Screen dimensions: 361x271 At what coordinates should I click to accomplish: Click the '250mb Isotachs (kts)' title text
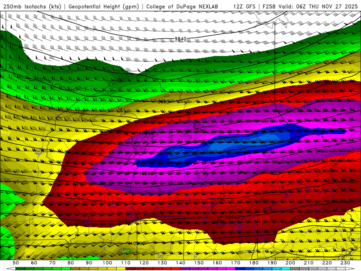pos(32,6)
